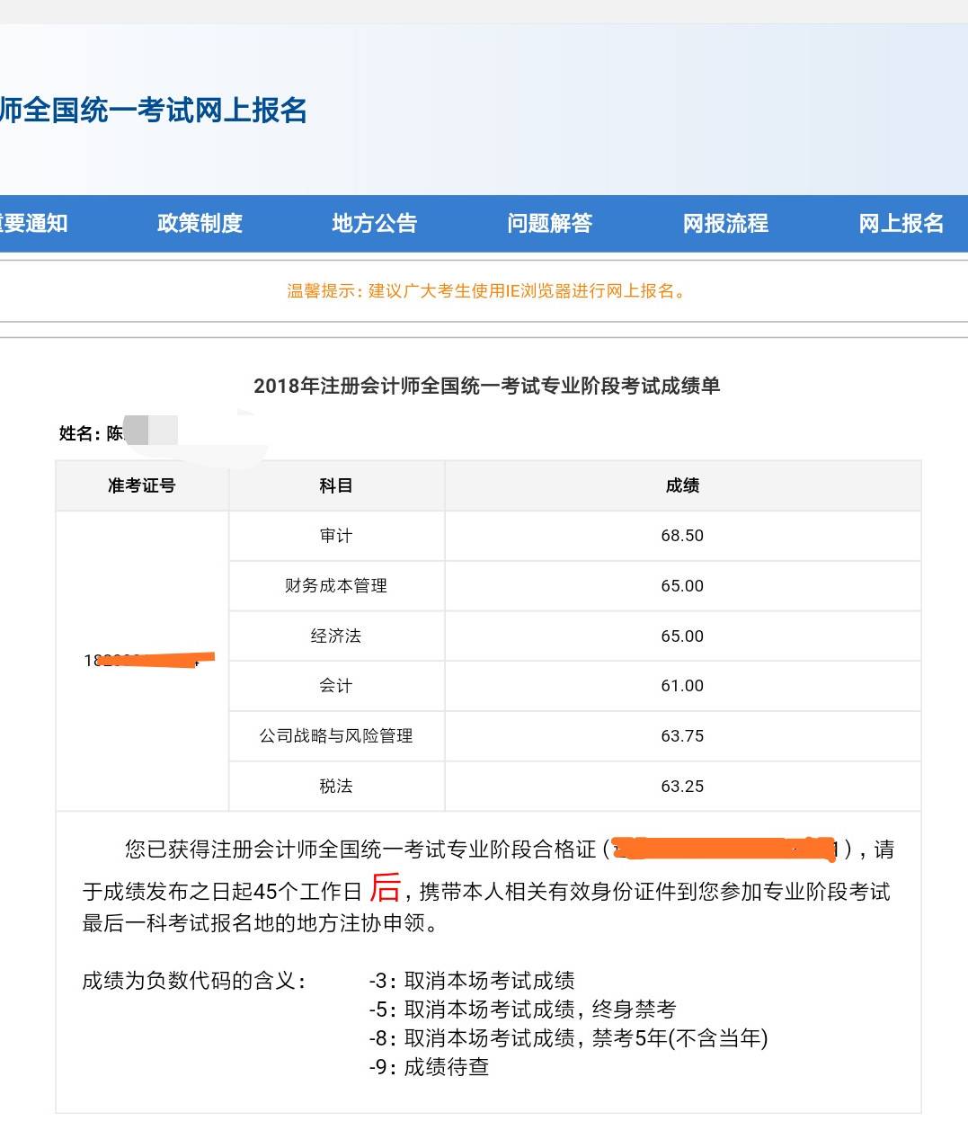Click the 财务成本管理 subject row

click(336, 586)
